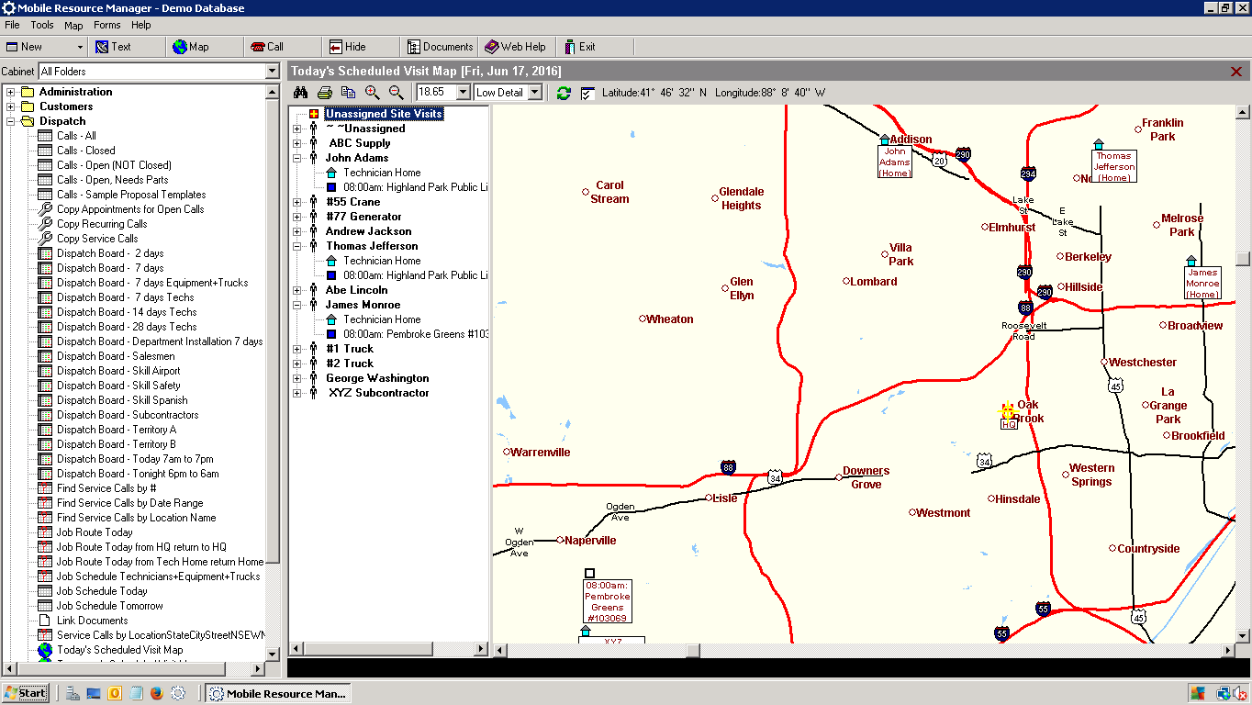
Task: Collapse the John Adams node
Action: pos(297,158)
